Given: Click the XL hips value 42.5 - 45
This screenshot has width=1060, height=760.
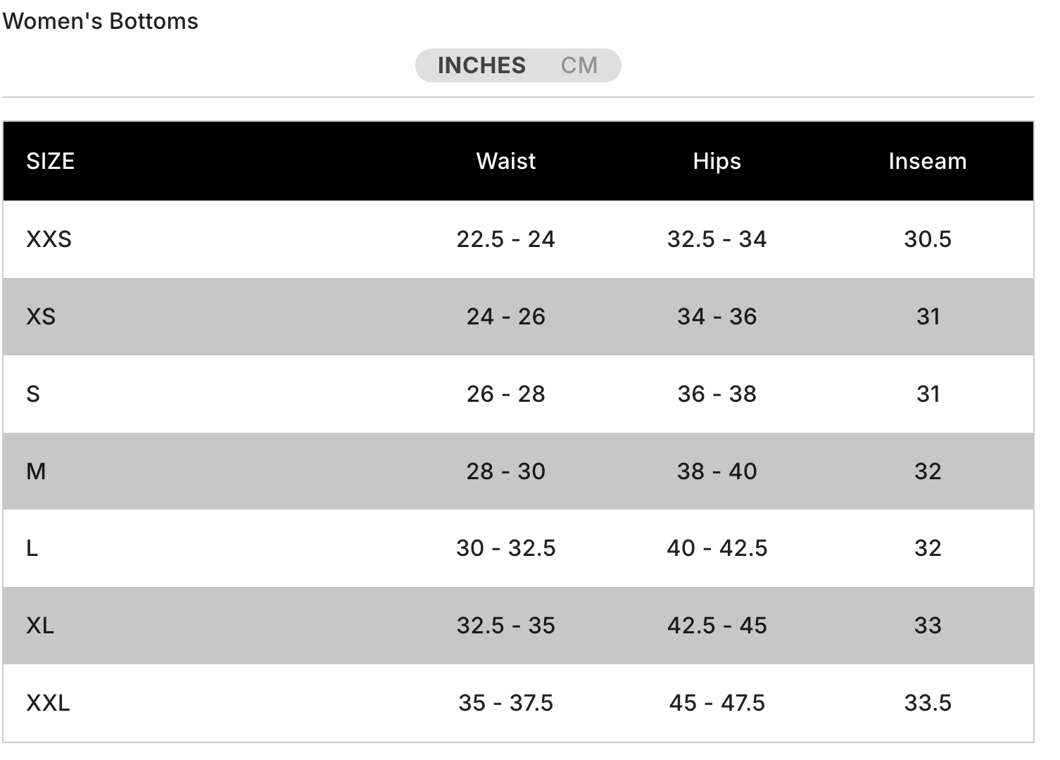Looking at the screenshot, I should coord(717,626).
